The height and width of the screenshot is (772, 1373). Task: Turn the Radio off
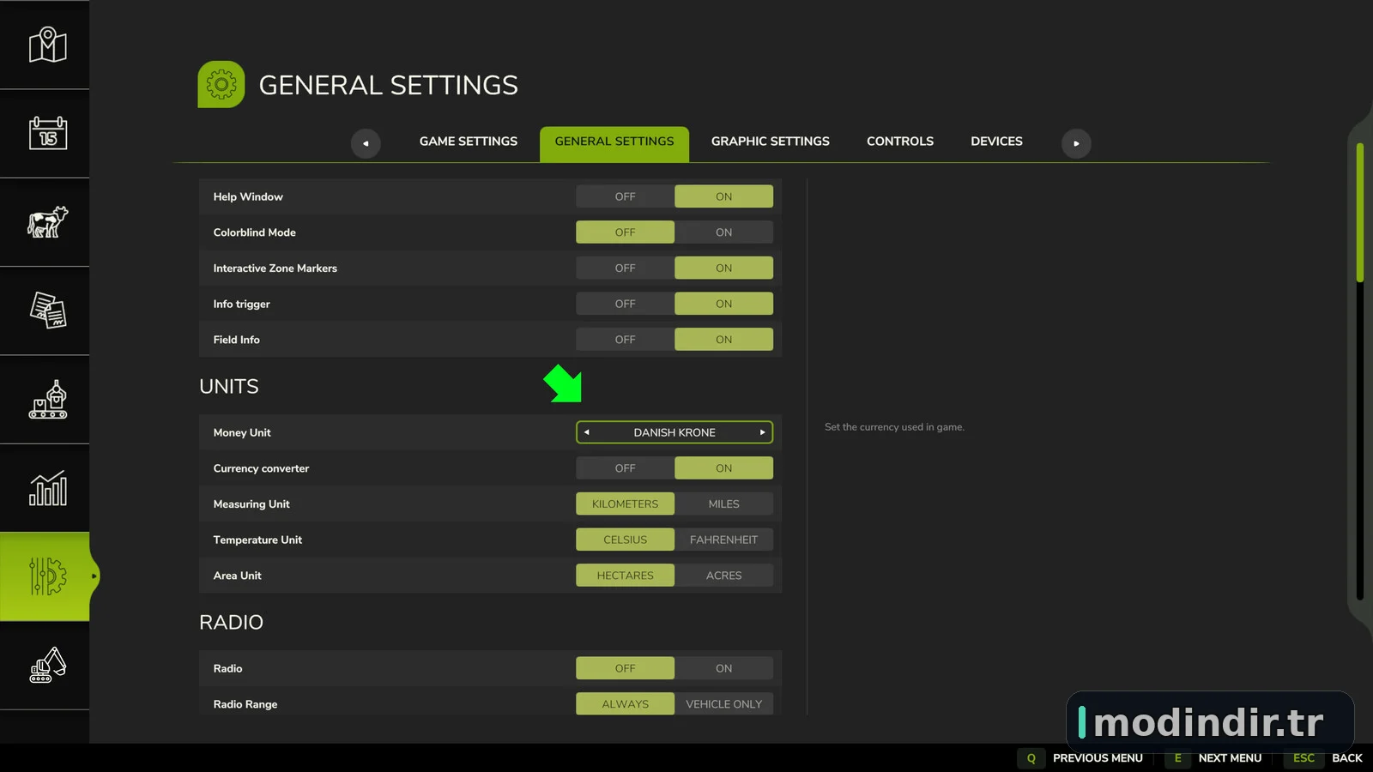click(625, 668)
